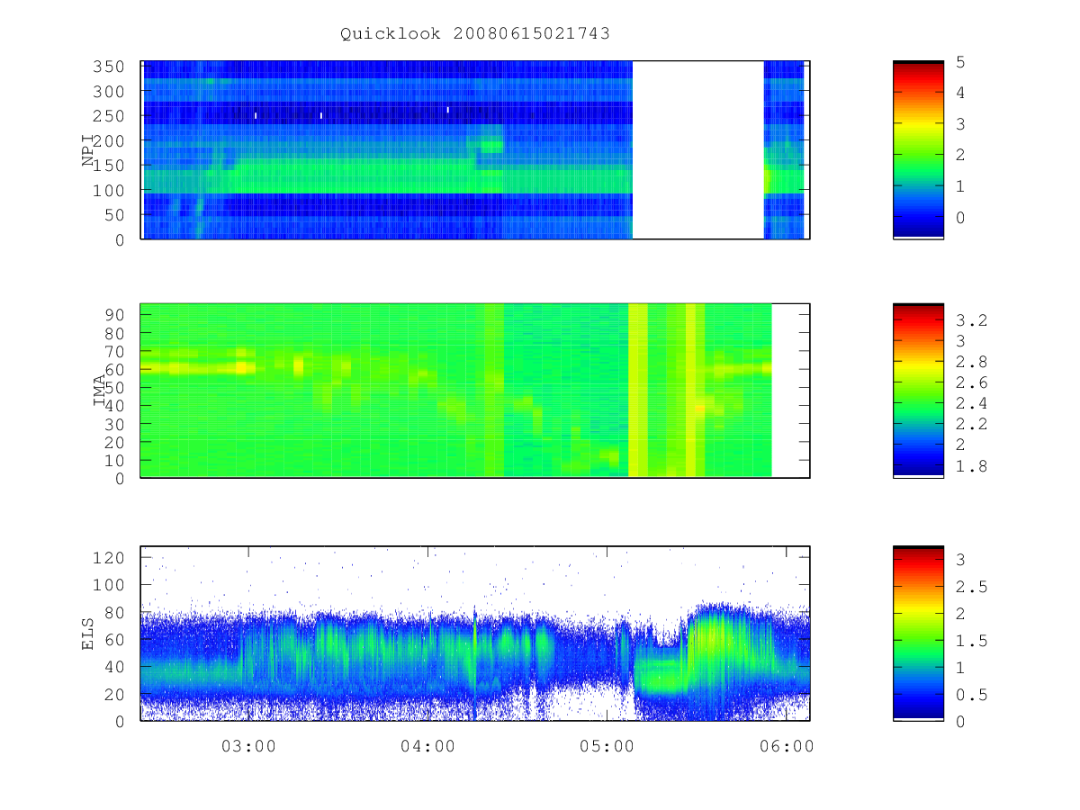Click the ELS color bar

point(918,634)
